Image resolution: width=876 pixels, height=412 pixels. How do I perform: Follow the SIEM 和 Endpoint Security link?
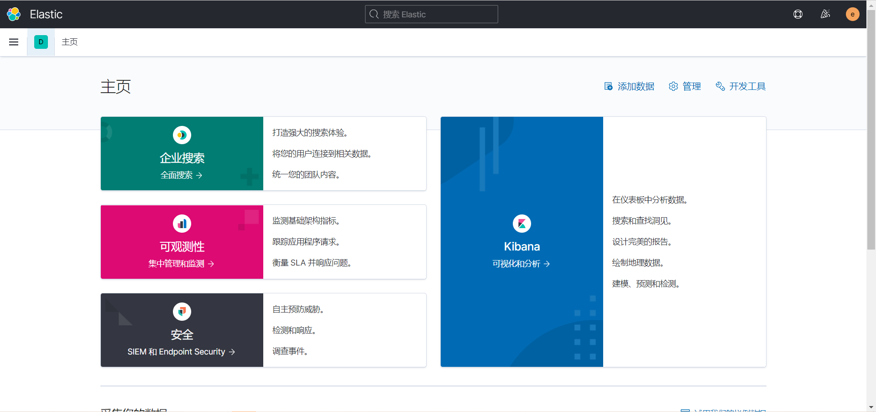click(181, 352)
